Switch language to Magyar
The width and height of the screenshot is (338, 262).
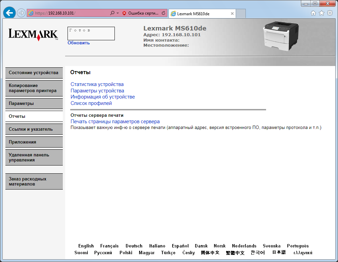pyautogui.click(x=147, y=253)
